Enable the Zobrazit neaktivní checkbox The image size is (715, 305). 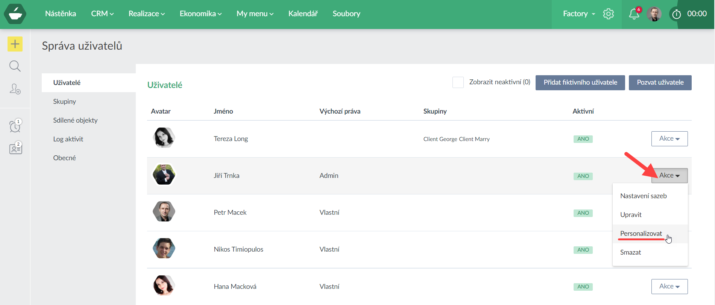458,82
